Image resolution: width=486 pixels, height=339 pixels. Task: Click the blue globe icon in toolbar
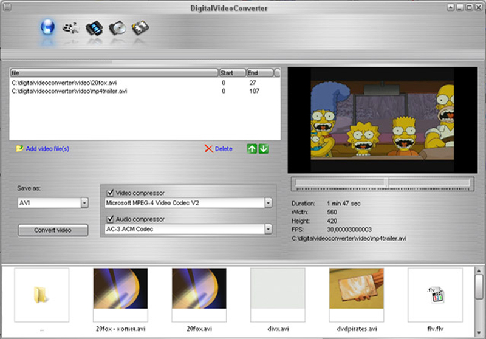pyautogui.click(x=48, y=27)
